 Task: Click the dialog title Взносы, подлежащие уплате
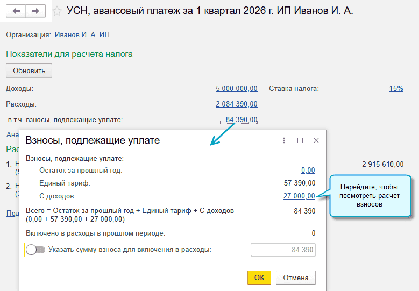click(93, 140)
